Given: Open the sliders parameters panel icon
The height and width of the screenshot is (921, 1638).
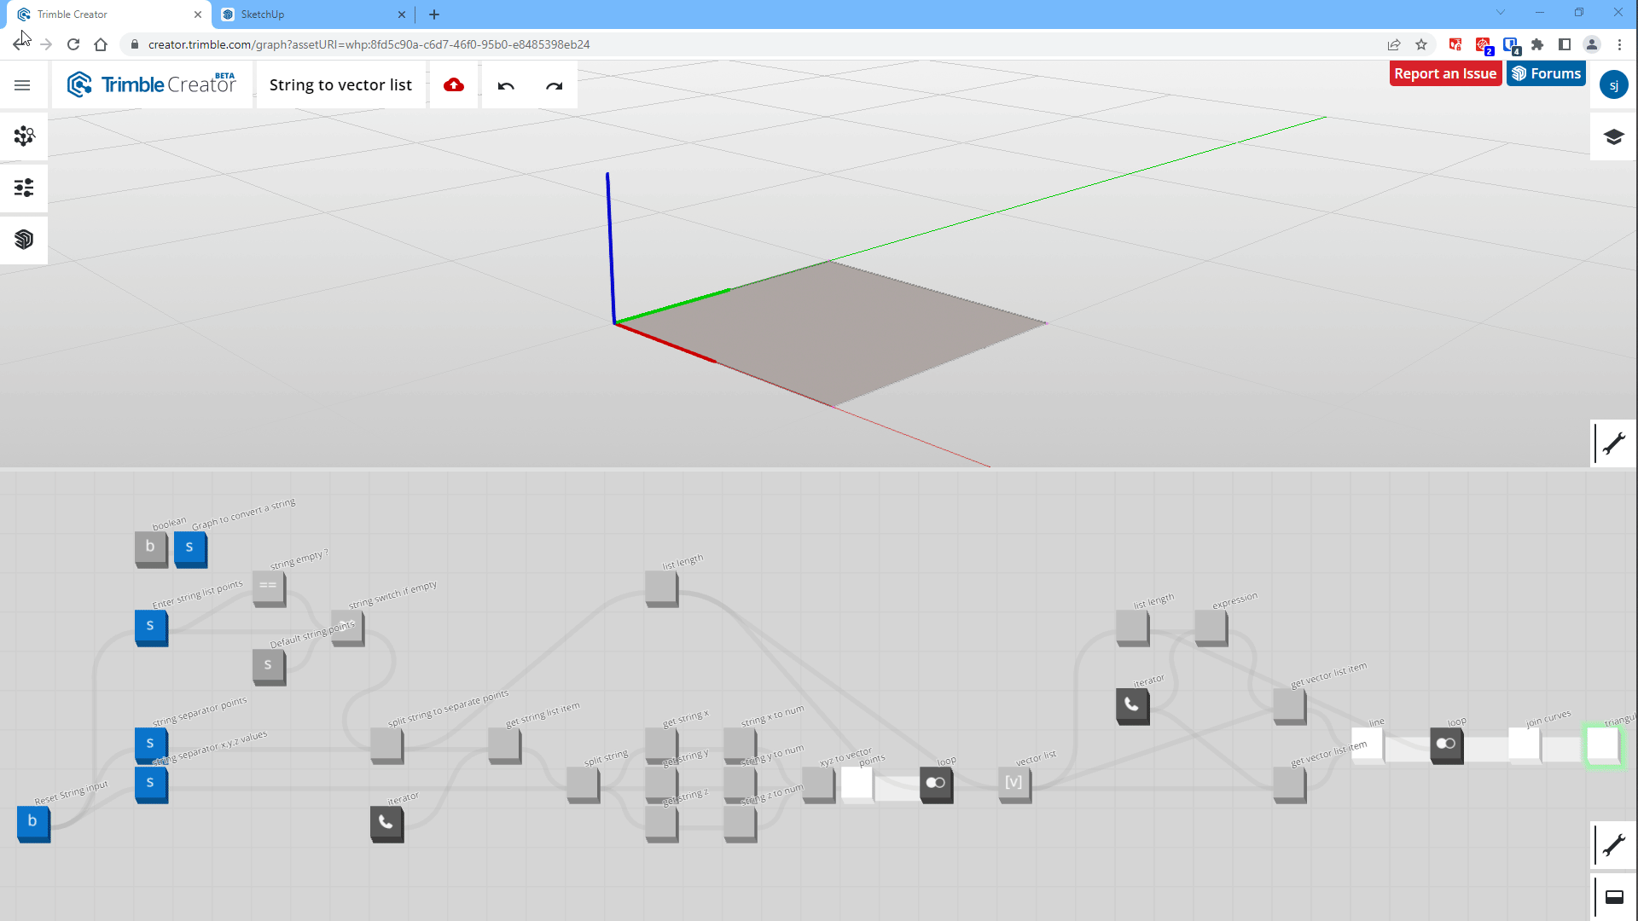Looking at the screenshot, I should (x=24, y=188).
